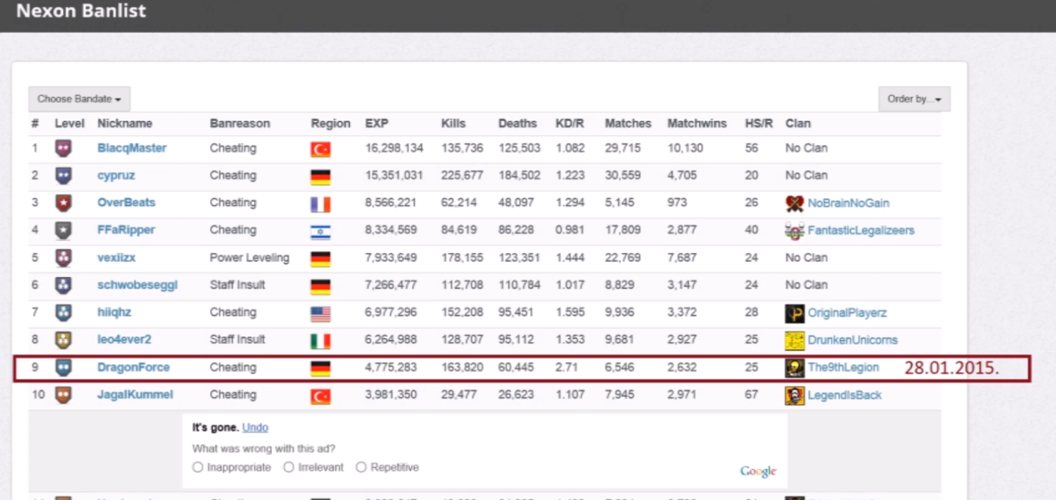
Task: Click The9thLegion clan emblem
Action: (x=795, y=368)
